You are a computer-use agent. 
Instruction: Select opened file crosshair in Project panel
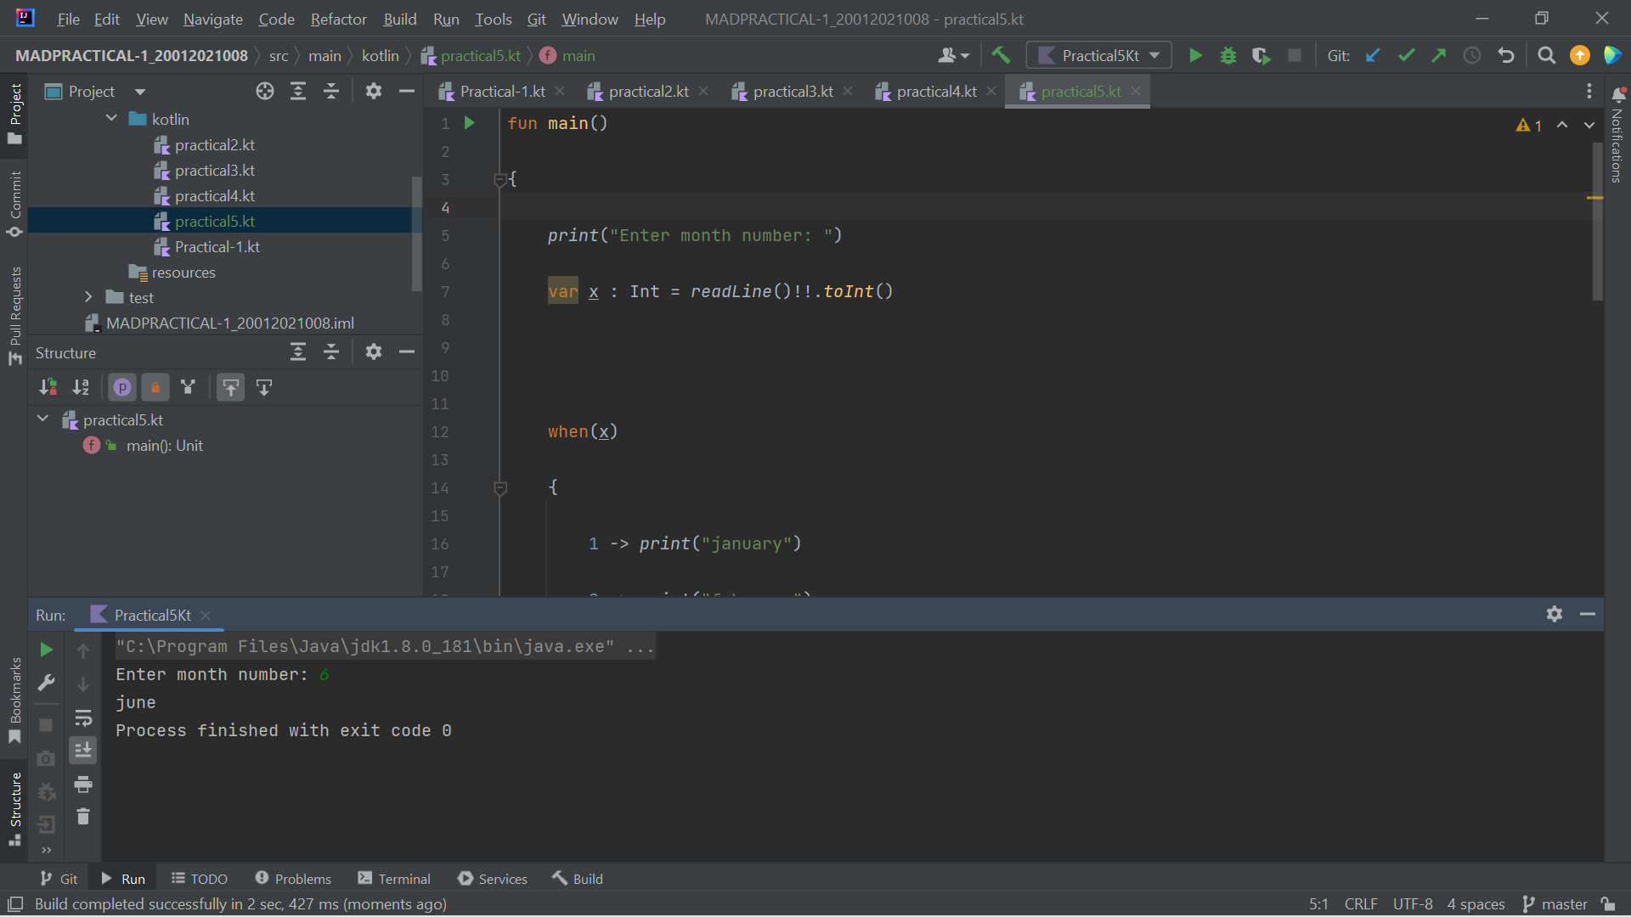pos(265,91)
